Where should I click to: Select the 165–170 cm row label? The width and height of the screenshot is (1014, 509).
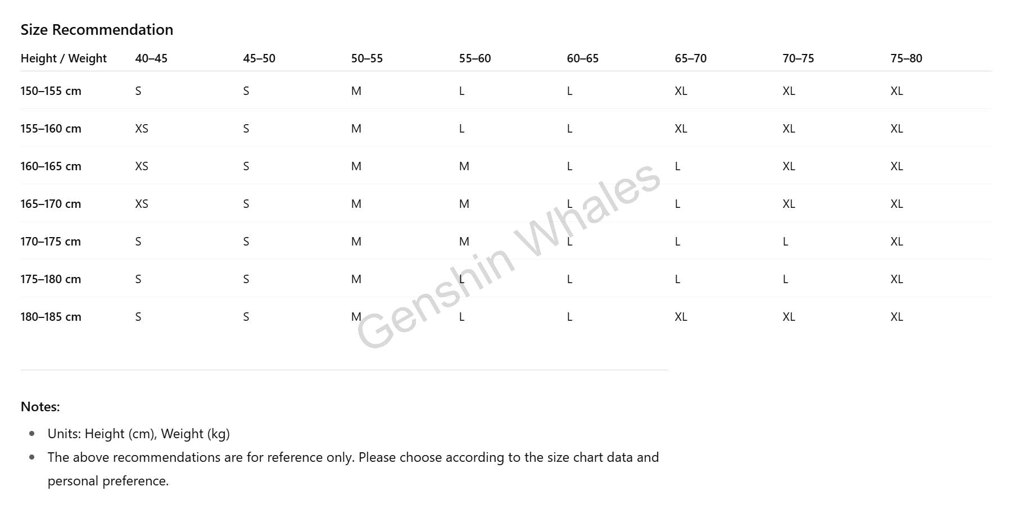coord(51,204)
